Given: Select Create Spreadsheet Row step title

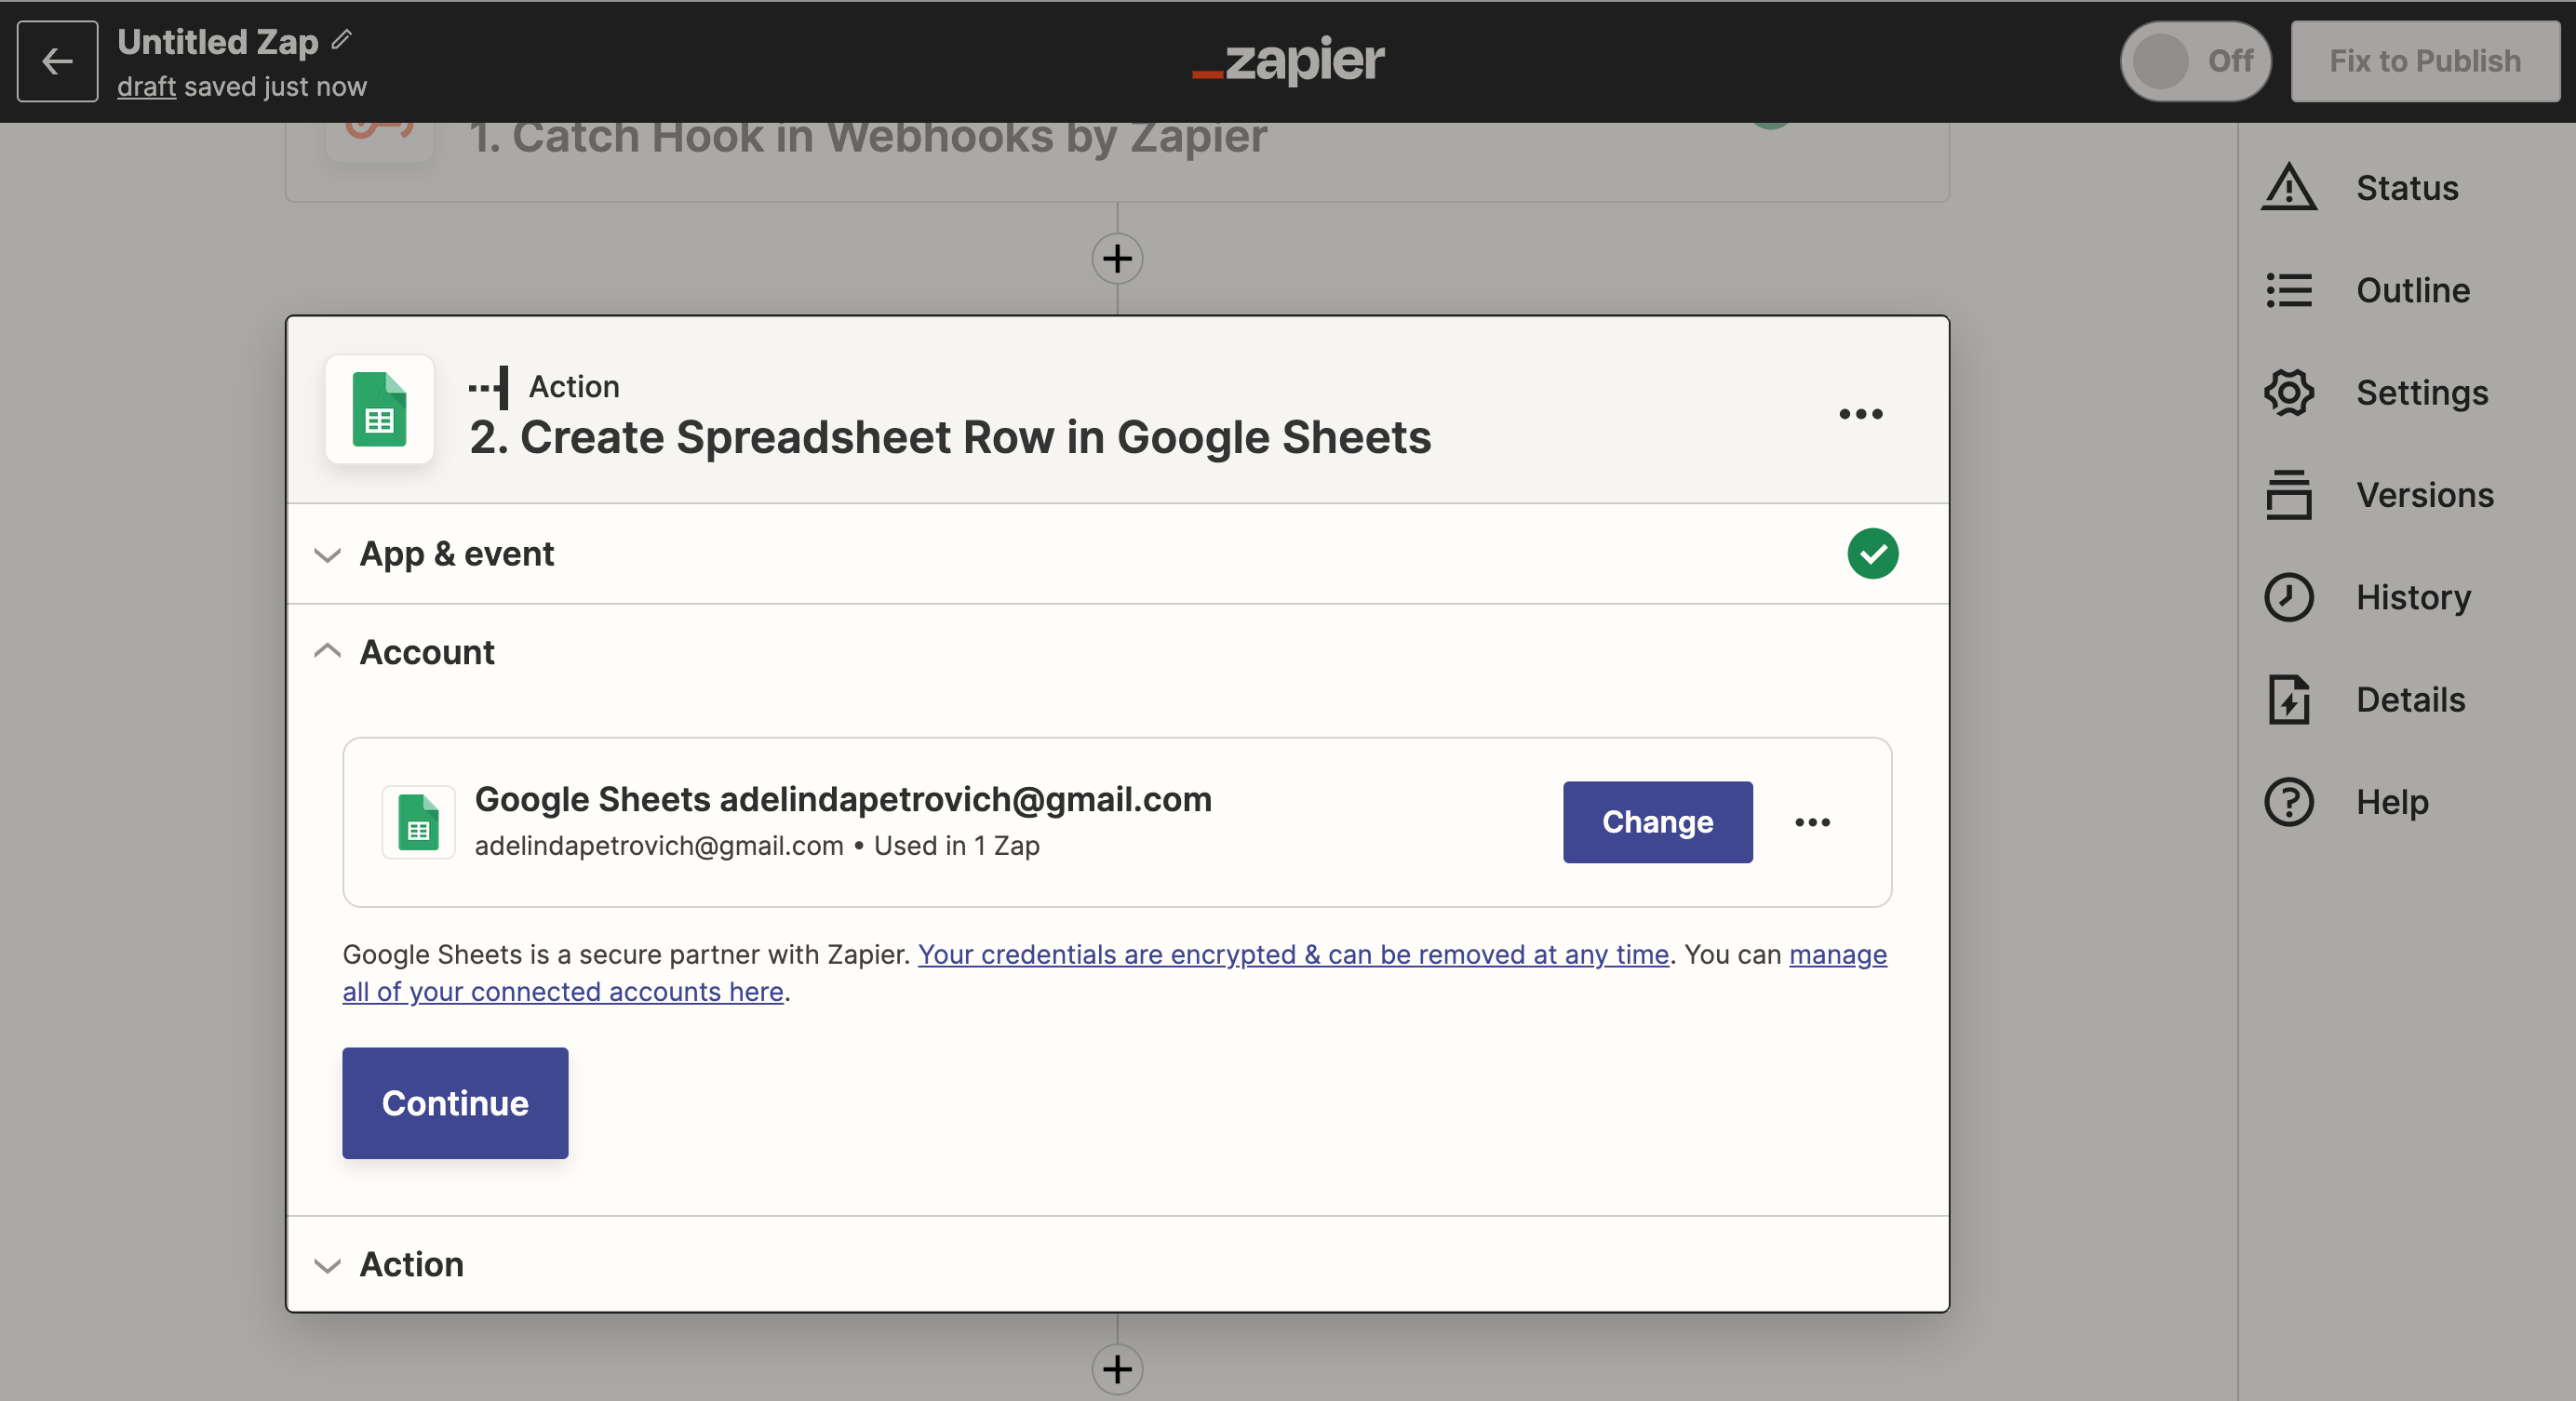Looking at the screenshot, I should click(950, 437).
